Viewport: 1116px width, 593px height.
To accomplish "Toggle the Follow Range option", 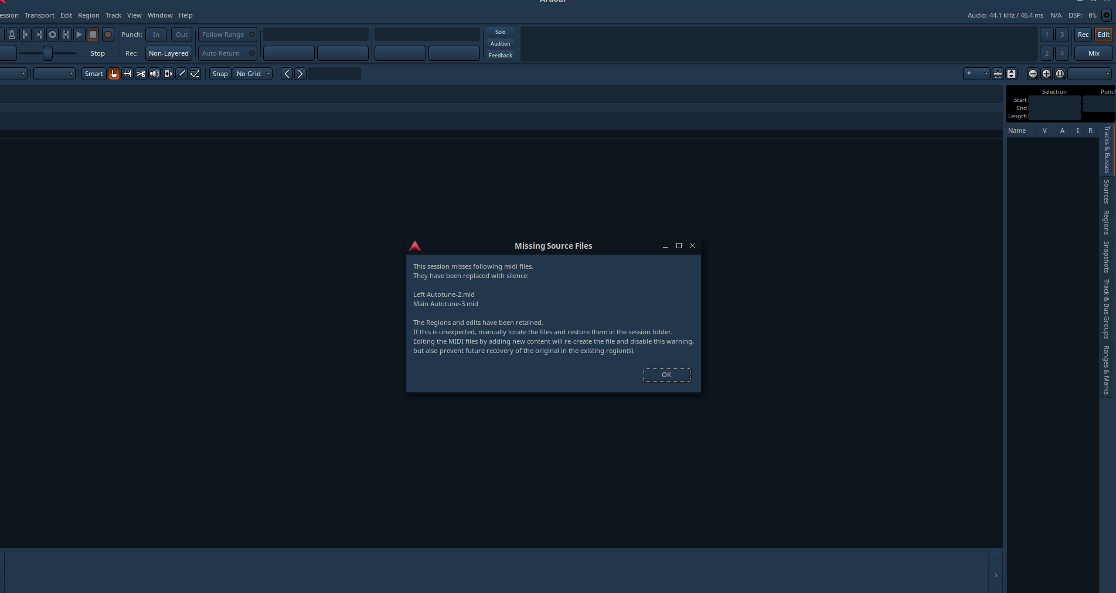I will coord(227,35).
